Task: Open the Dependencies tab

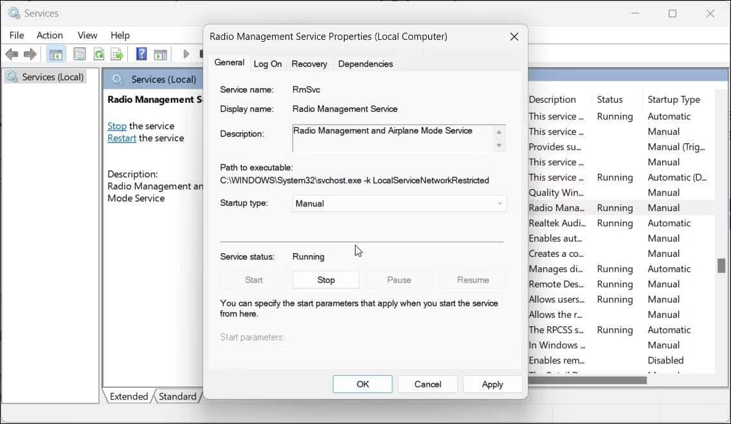Action: pos(365,64)
